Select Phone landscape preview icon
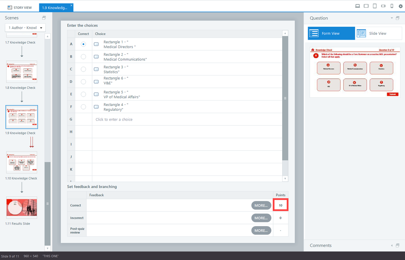The height and width of the screenshot is (260, 405). (383, 6)
